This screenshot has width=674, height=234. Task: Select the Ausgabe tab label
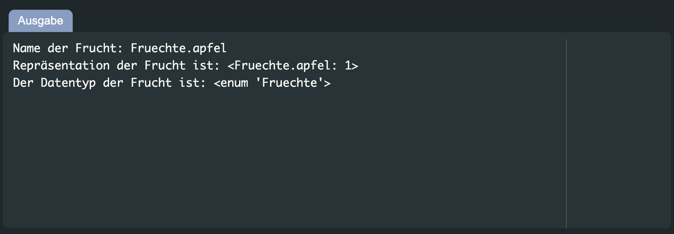tap(40, 21)
